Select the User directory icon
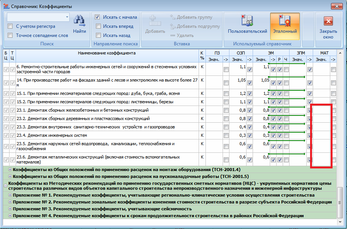This screenshot has width=347, height=229. click(247, 21)
